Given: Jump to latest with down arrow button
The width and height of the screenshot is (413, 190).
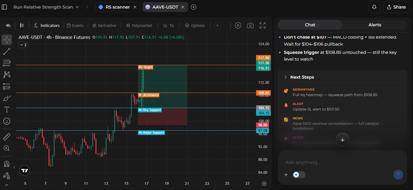Looking at the screenshot, I should [x=342, y=140].
